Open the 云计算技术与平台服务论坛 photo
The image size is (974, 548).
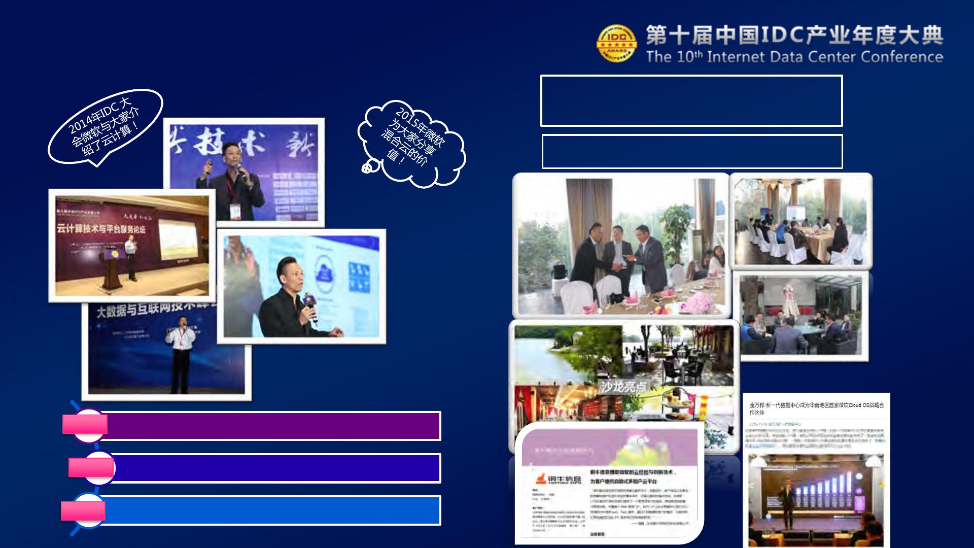coord(132,245)
